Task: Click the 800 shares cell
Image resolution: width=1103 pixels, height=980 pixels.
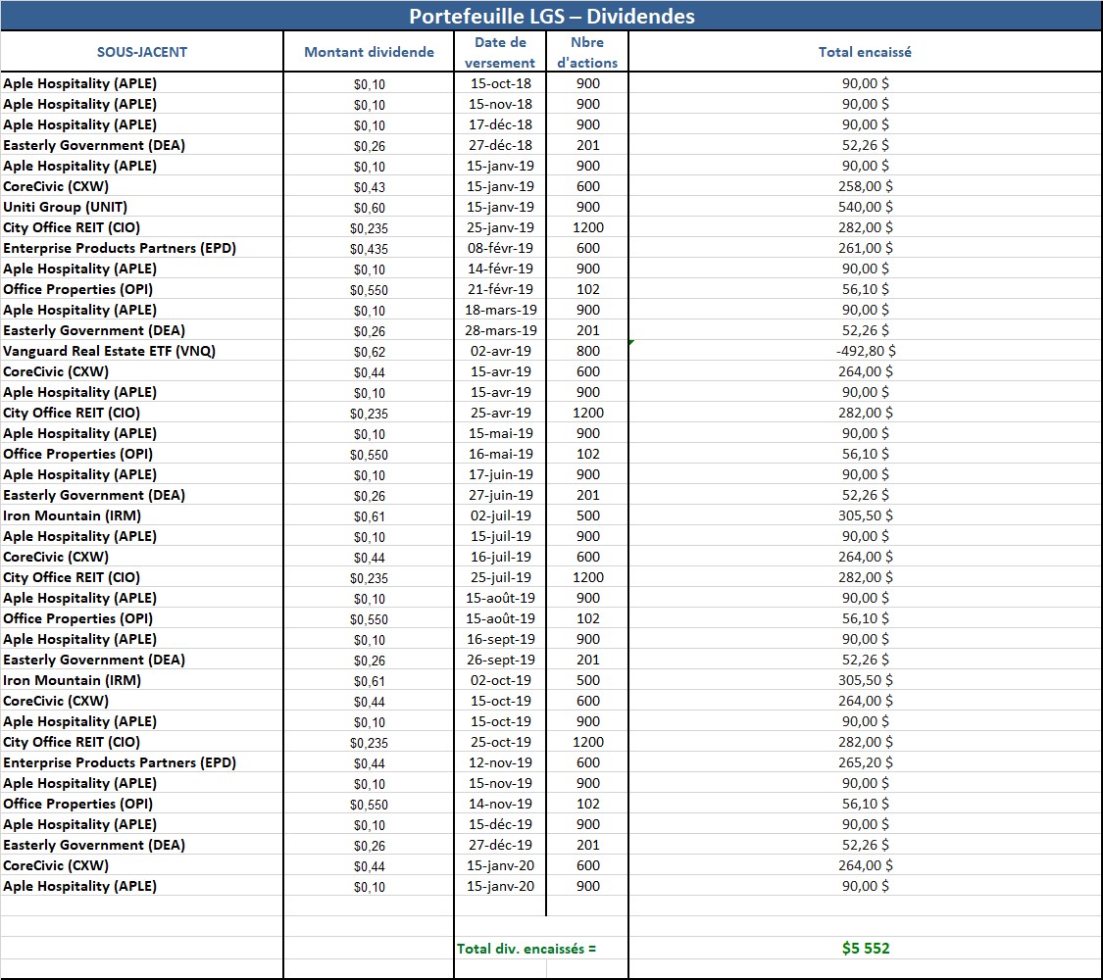Action: (x=588, y=351)
